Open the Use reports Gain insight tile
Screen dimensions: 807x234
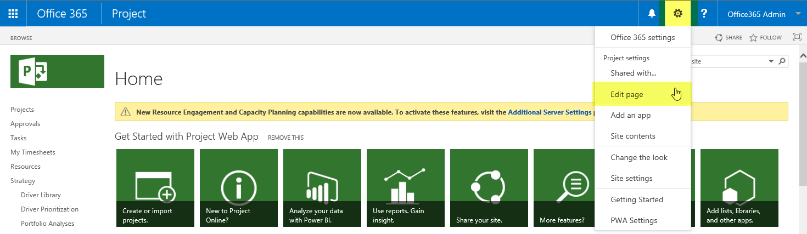tap(406, 188)
